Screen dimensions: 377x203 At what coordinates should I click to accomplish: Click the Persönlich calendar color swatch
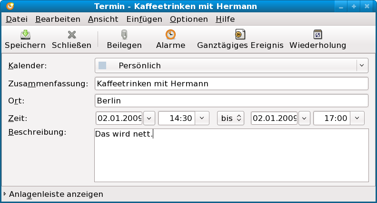[102, 65]
